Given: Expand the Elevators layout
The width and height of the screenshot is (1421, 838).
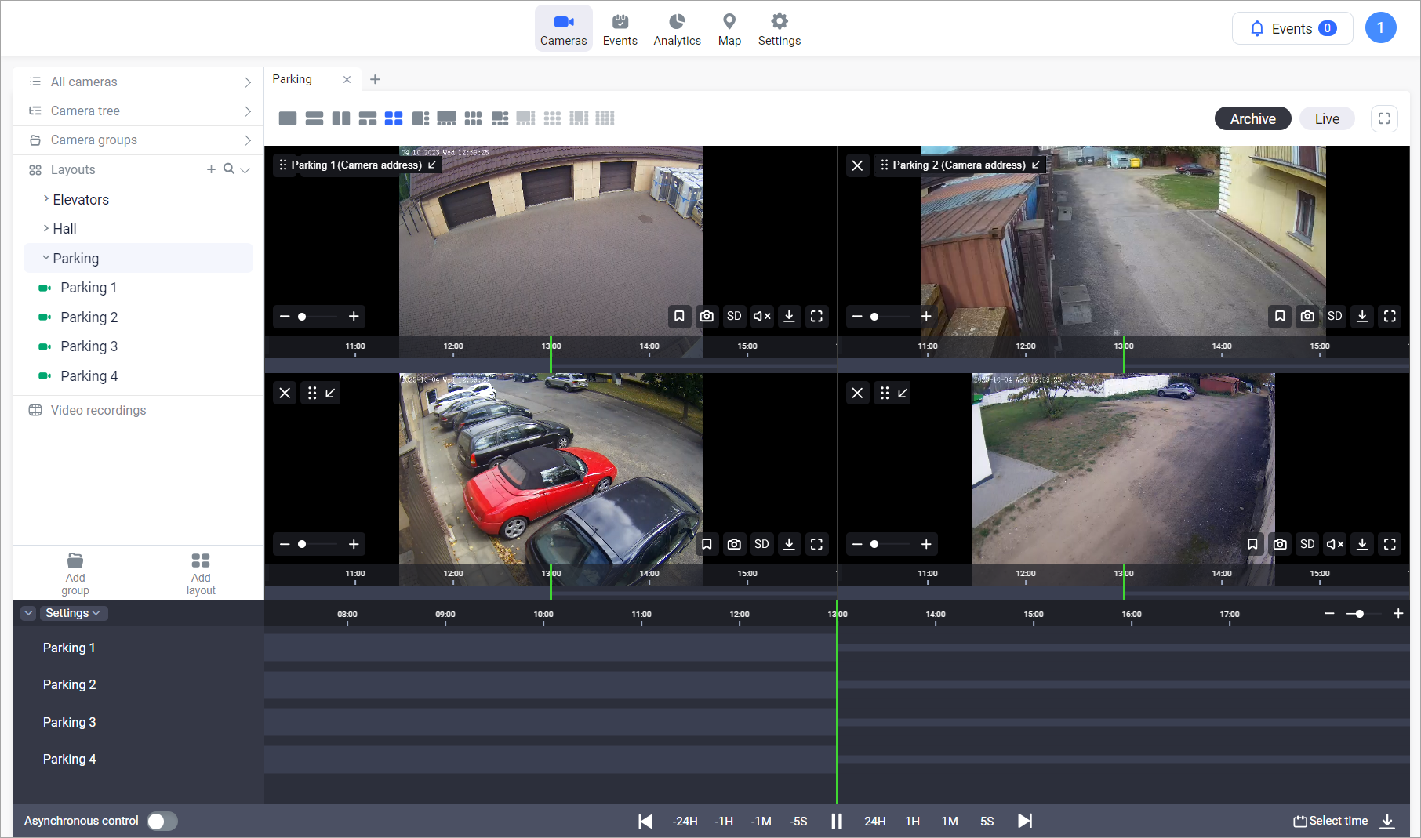Looking at the screenshot, I should pos(46,199).
